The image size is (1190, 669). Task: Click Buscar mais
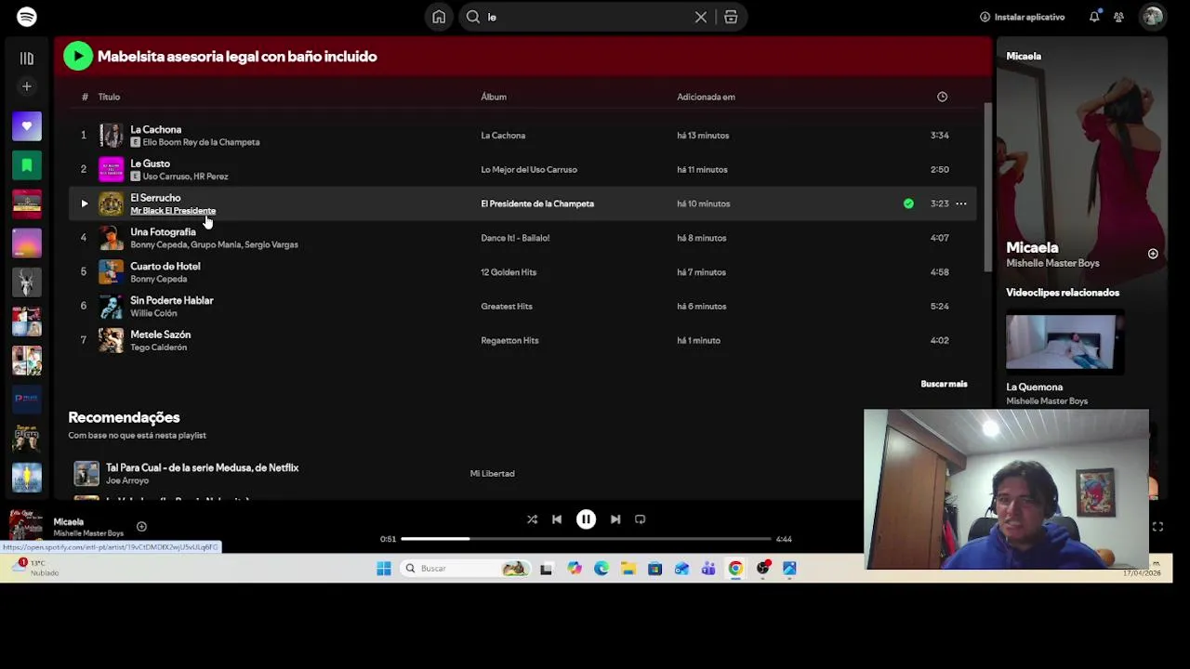click(944, 384)
